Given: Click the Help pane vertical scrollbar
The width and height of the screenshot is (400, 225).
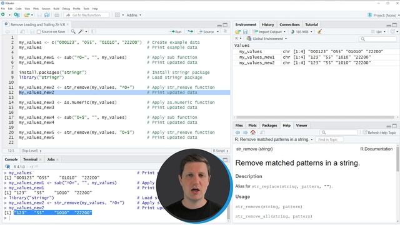Looking at the screenshot, I should (x=397, y=159).
